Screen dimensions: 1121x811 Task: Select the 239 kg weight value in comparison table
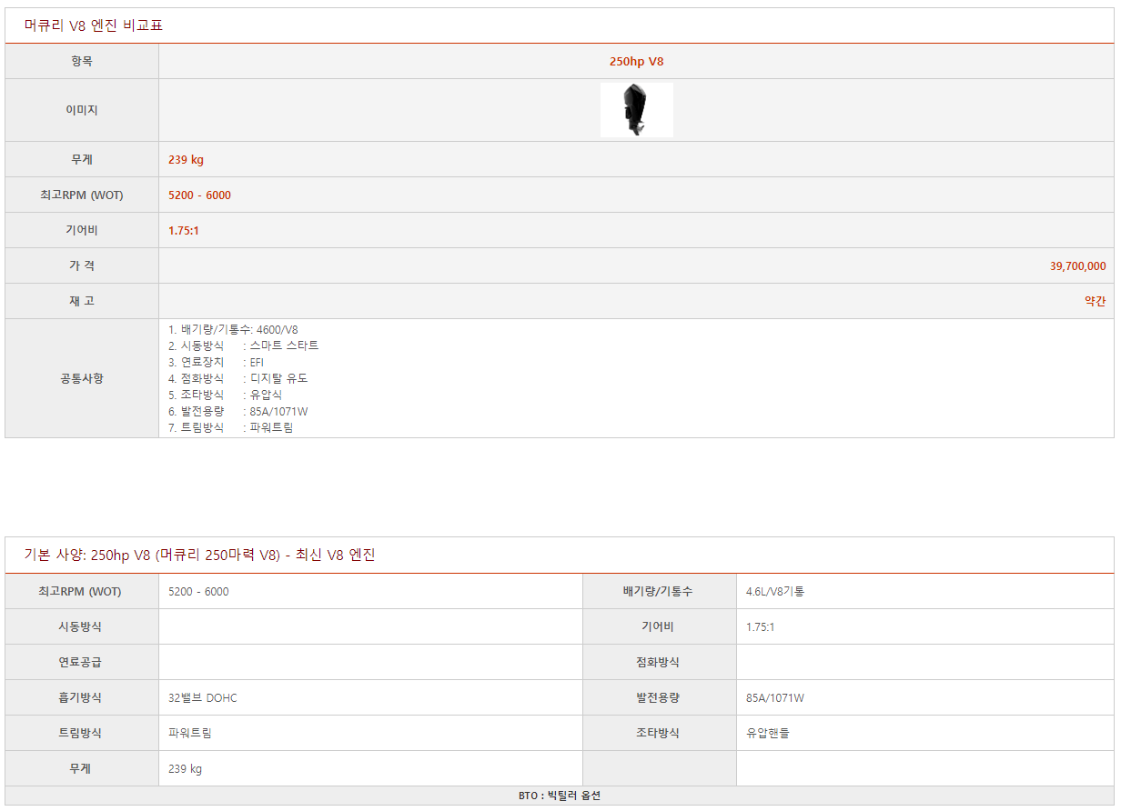pos(186,159)
